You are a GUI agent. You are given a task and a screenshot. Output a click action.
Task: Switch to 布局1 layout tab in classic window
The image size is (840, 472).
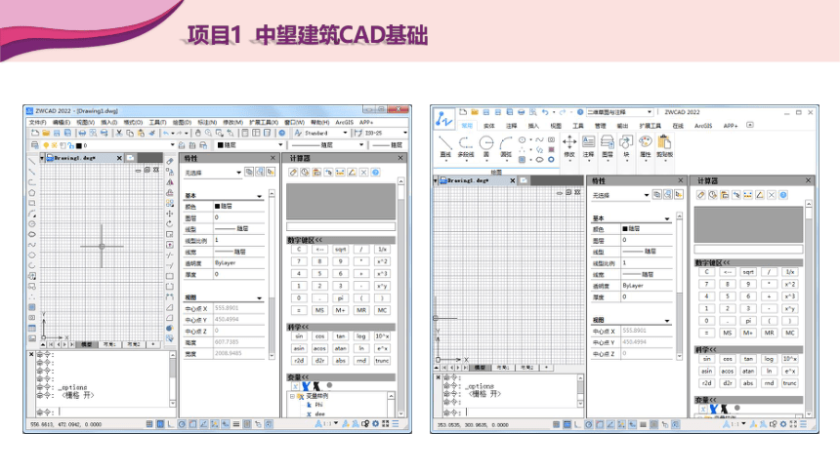pos(109,344)
